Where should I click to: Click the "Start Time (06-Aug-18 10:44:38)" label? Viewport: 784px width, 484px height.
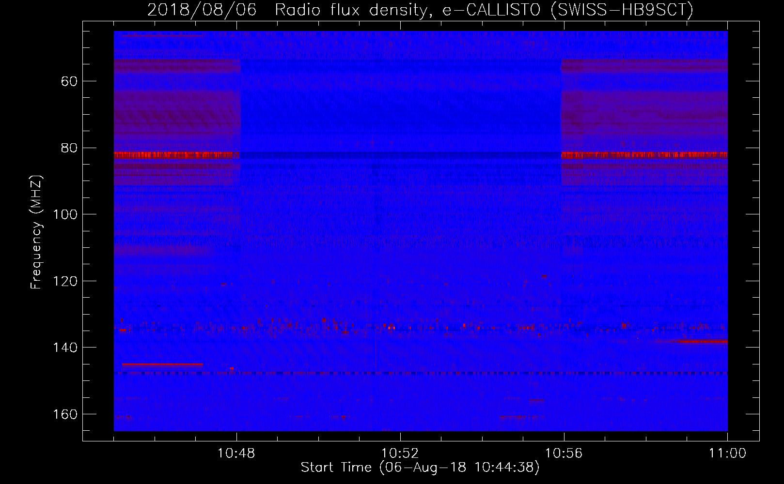point(420,468)
